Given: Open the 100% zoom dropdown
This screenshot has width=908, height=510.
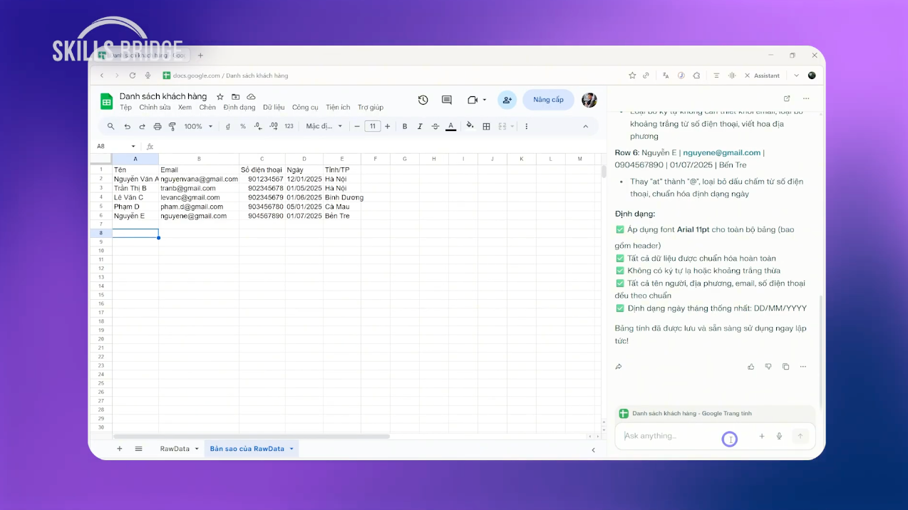Looking at the screenshot, I should pos(198,127).
